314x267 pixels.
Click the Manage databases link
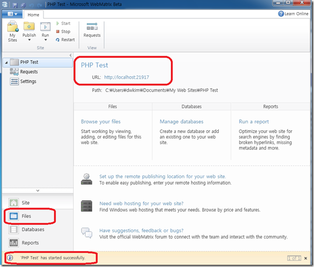pos(181,121)
